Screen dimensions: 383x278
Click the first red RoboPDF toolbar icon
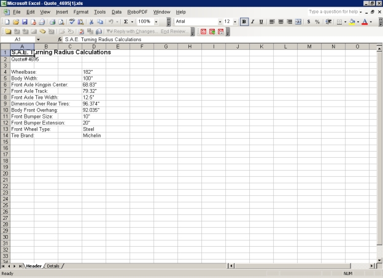pyautogui.click(x=203, y=31)
